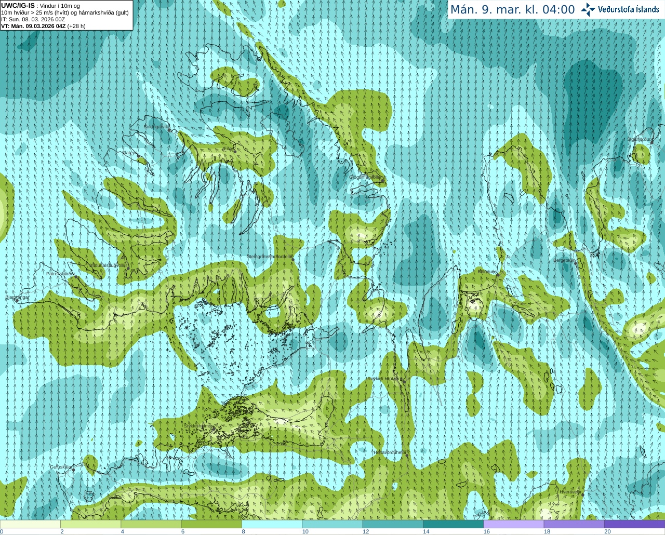Image resolution: width=665 pixels, height=535 pixels.
Task: Select the Æðey station label
Action: 228,148
